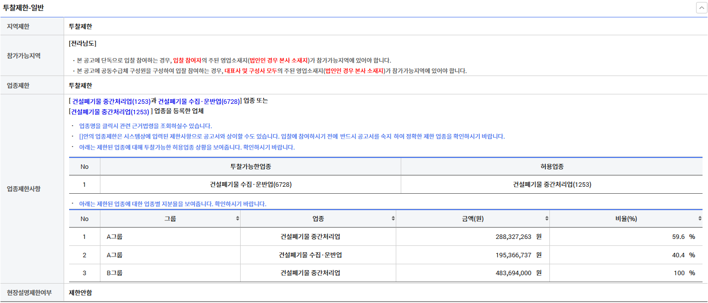Click the 제한안함 value for 현장설명제한여부
The width and height of the screenshot is (708, 303).
pos(81,293)
